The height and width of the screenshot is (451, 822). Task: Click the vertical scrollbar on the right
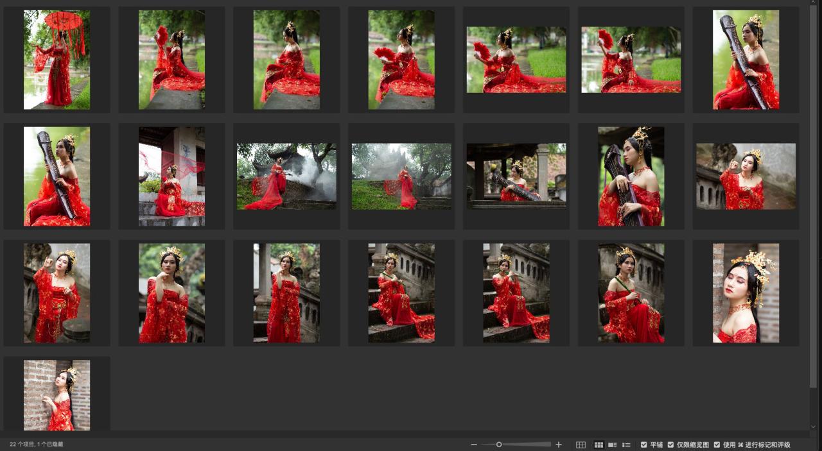pos(814,192)
